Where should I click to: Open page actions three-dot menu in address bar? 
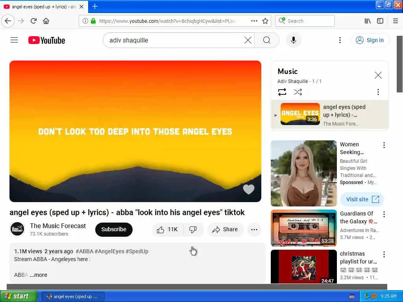click(254, 21)
